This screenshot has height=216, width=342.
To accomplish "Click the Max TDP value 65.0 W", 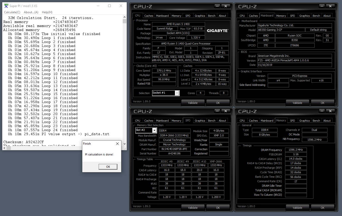I will pos(198,29).
